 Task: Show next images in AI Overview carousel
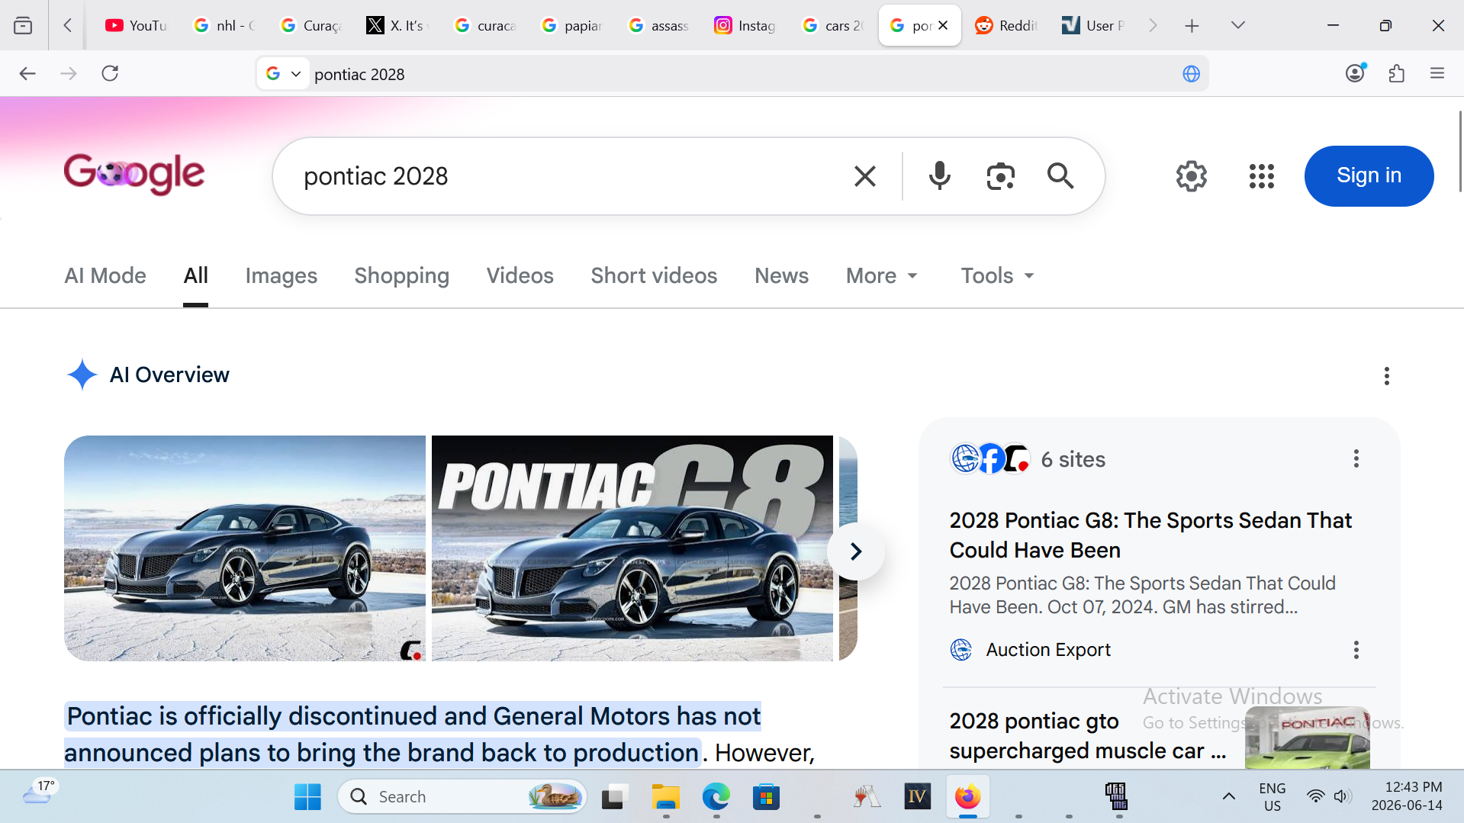(x=856, y=551)
